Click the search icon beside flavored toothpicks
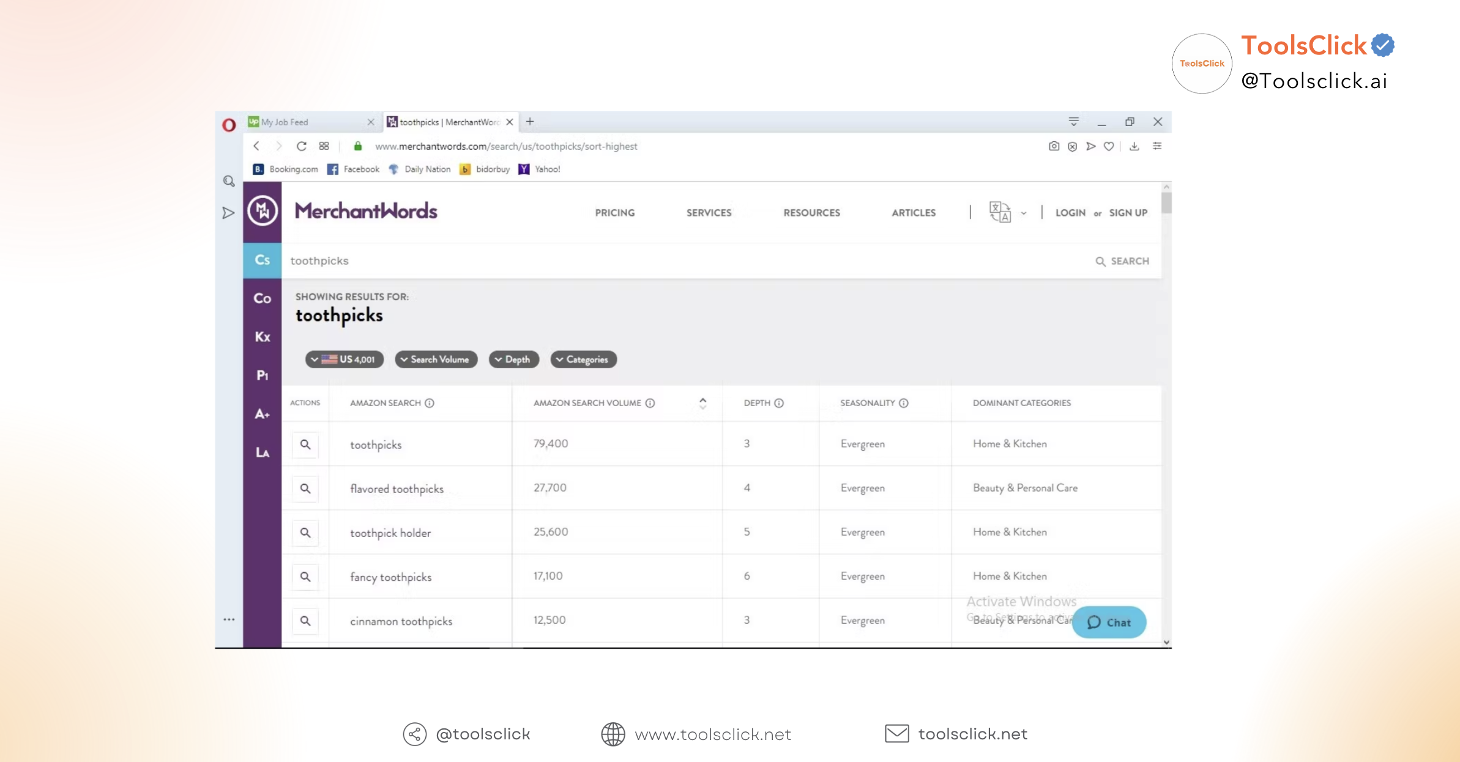This screenshot has height=762, width=1460. point(305,488)
